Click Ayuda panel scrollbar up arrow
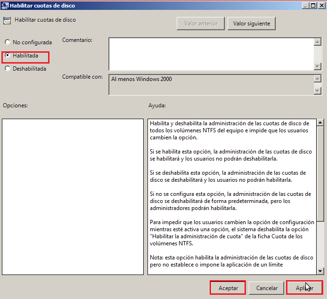The width and height of the screenshot is (327, 299). coord(320,122)
